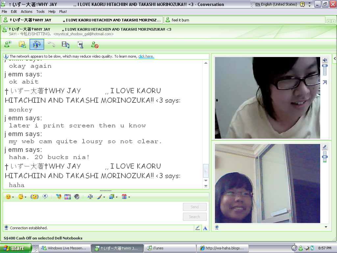Click the Messenger Plus butterfly pen icon
Screen dimensions: 337x253
(x=59, y=197)
